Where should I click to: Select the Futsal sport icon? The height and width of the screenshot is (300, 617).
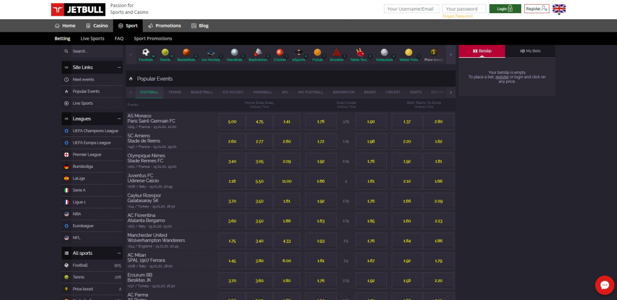point(317,55)
